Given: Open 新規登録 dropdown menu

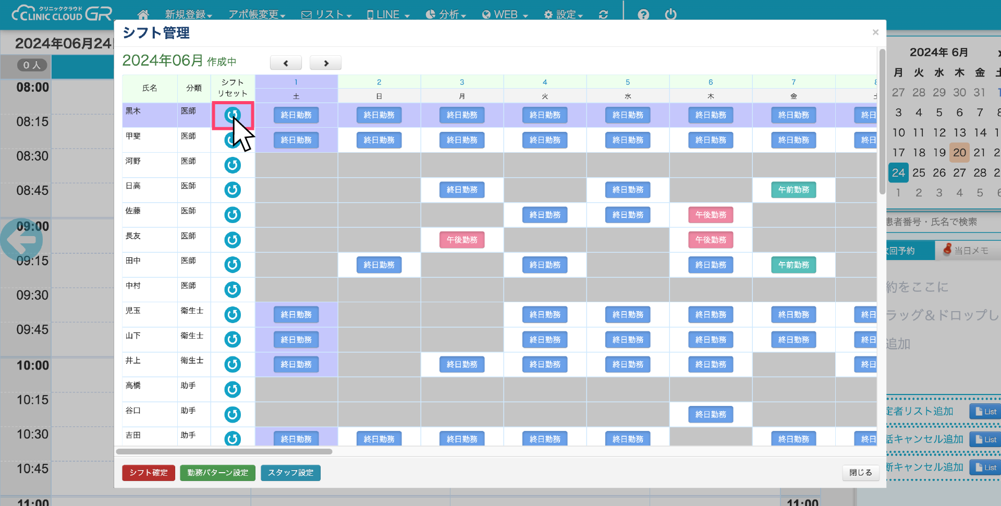Looking at the screenshot, I should [188, 15].
